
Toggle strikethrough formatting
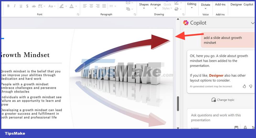34,6
